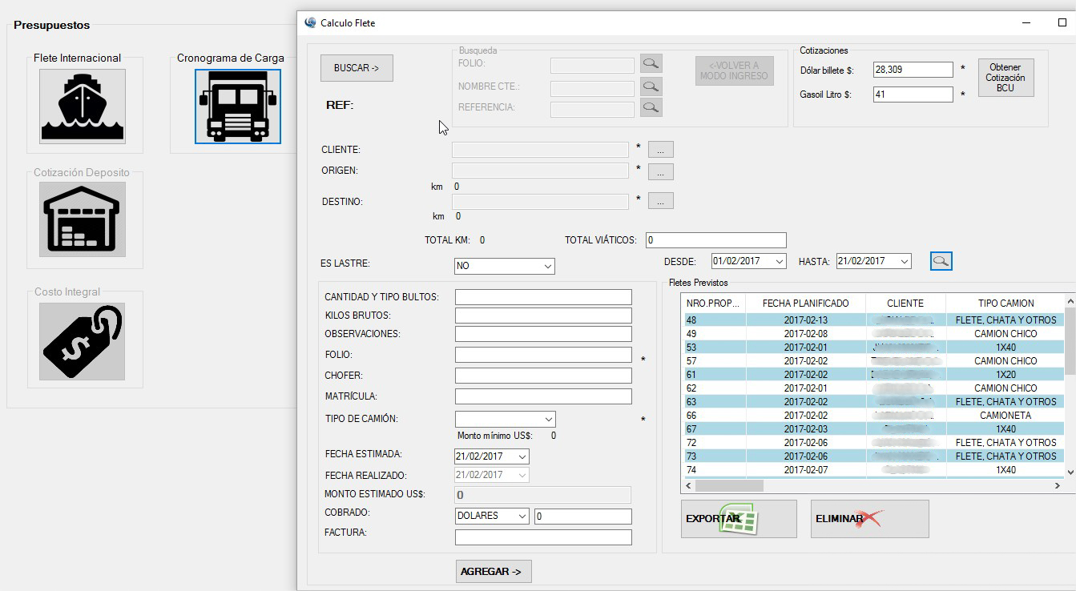Open the TIPO DE CAMIÓN dropdown
This screenshot has height=591, width=1076.
coord(548,419)
